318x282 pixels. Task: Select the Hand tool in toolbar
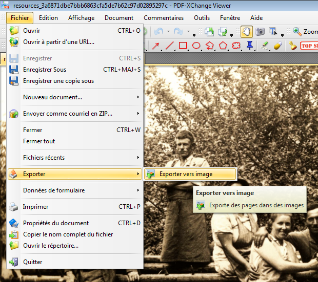(246, 32)
